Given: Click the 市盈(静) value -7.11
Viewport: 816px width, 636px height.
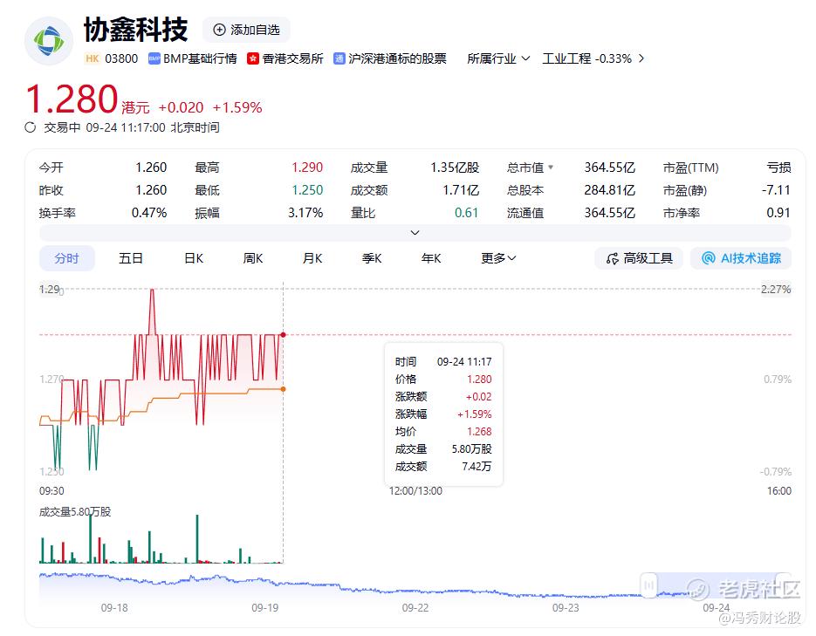Looking at the screenshot, I should (x=776, y=190).
